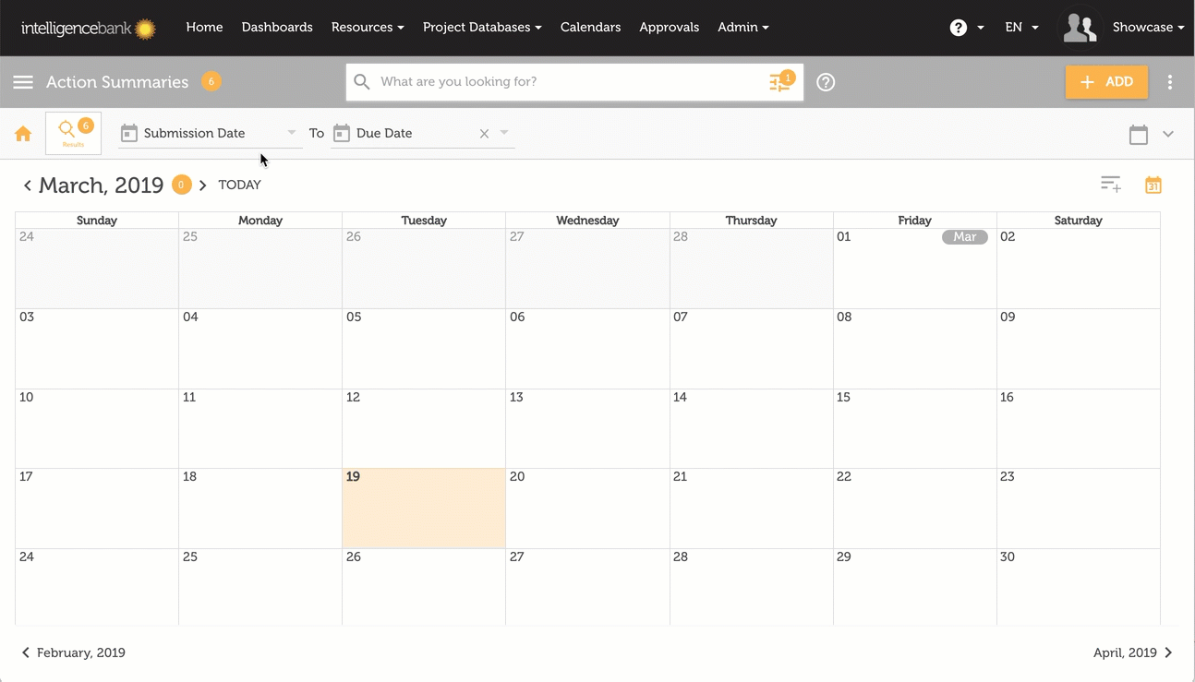This screenshot has height=682, width=1195.
Task: Toggle the search Results view button
Action: point(73,134)
